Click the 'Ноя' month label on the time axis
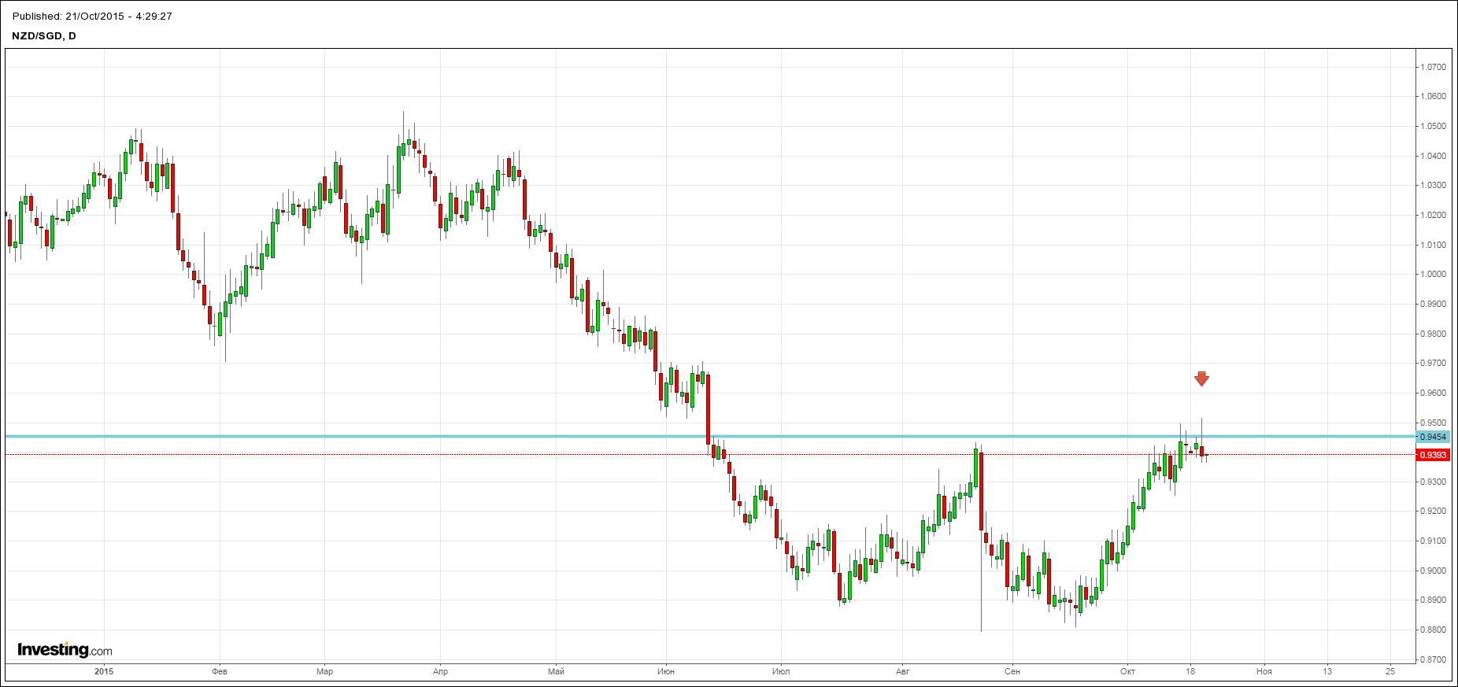The image size is (1458, 687). [1264, 671]
